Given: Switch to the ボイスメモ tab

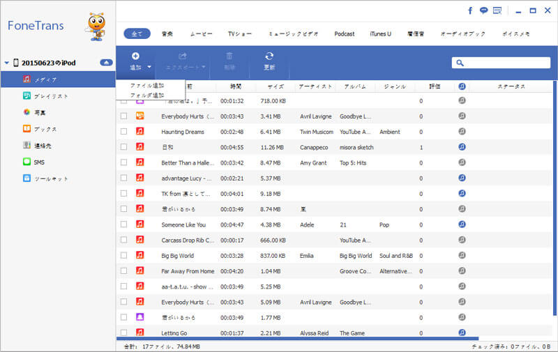Looking at the screenshot, I should (515, 33).
